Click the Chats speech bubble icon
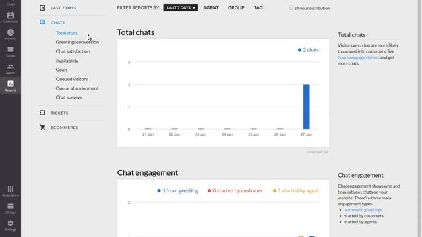422x237 pixels. coord(42,22)
